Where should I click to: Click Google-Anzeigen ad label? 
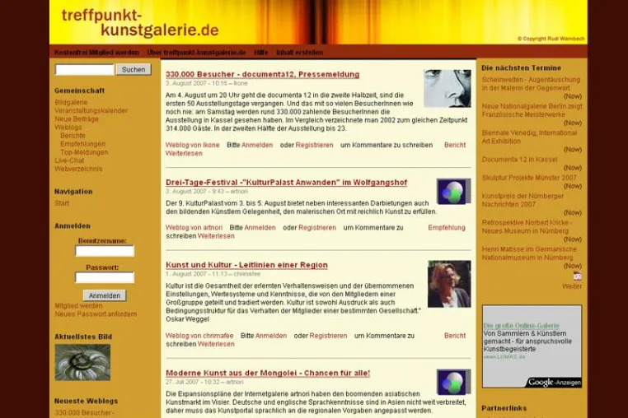(x=555, y=383)
